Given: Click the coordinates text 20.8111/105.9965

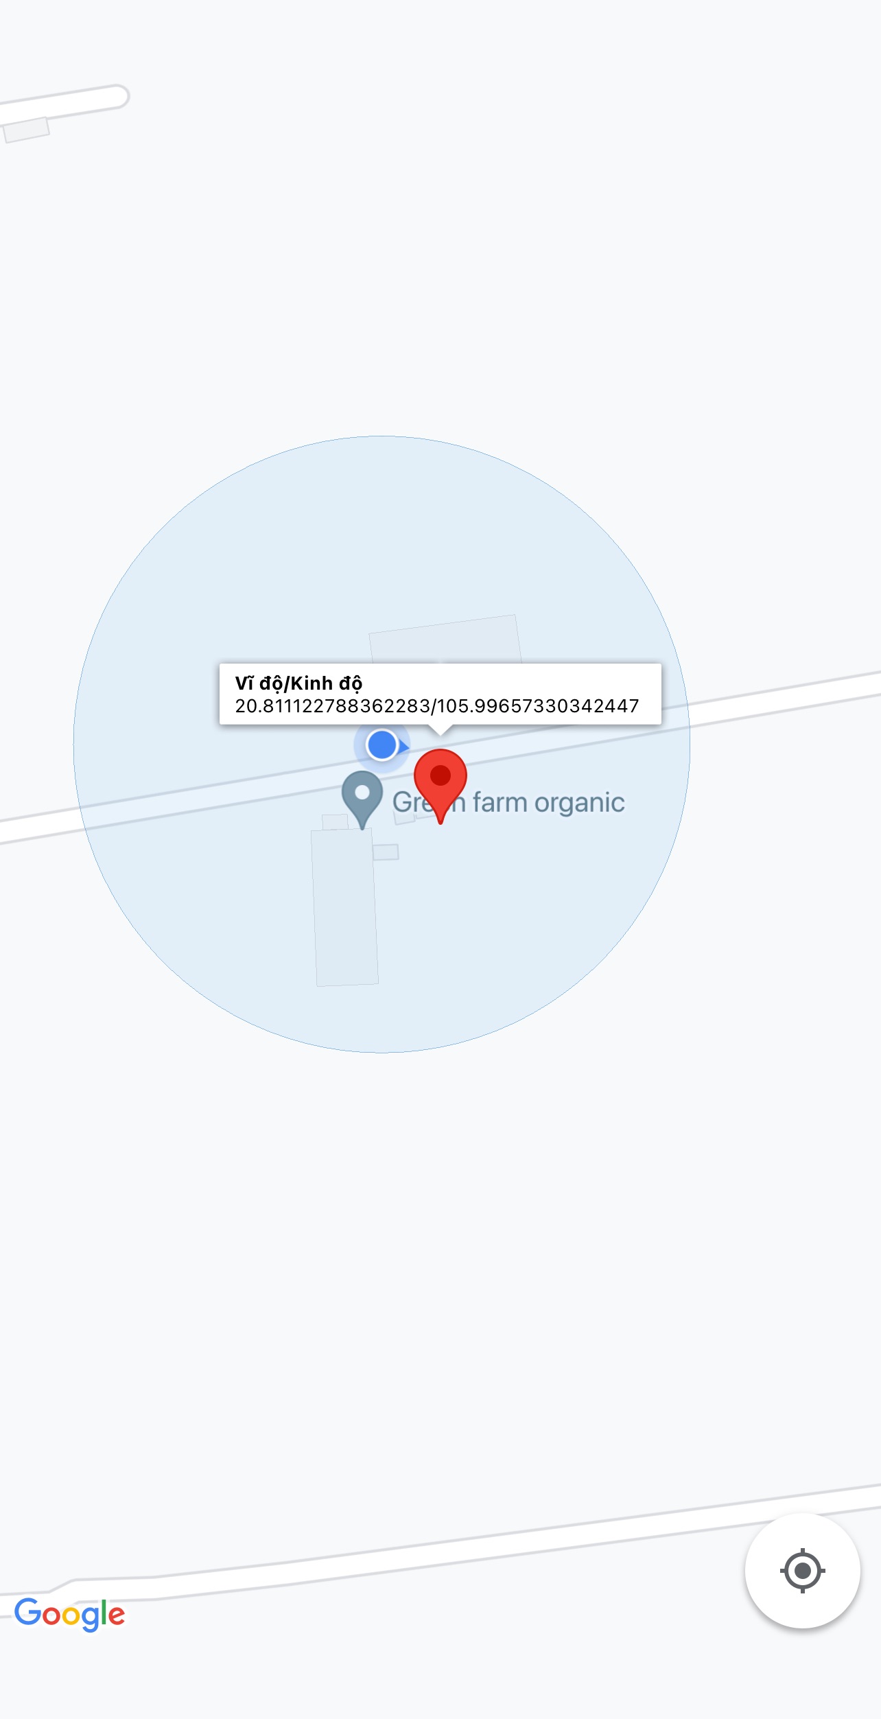Looking at the screenshot, I should (x=437, y=706).
